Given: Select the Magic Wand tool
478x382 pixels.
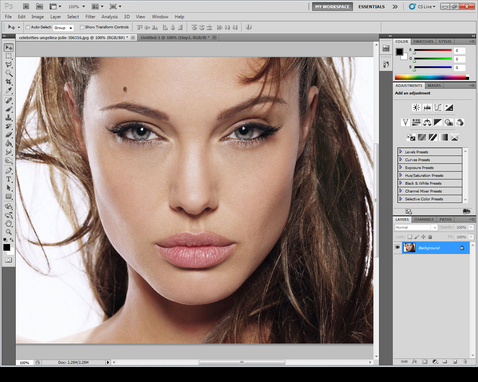Looking at the screenshot, I should click(x=9, y=73).
